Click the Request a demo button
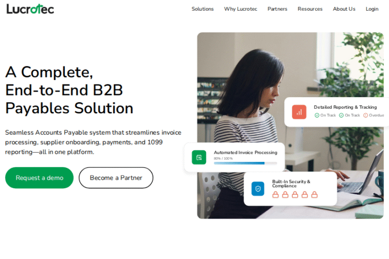This screenshot has width=389, height=259. pos(39,178)
